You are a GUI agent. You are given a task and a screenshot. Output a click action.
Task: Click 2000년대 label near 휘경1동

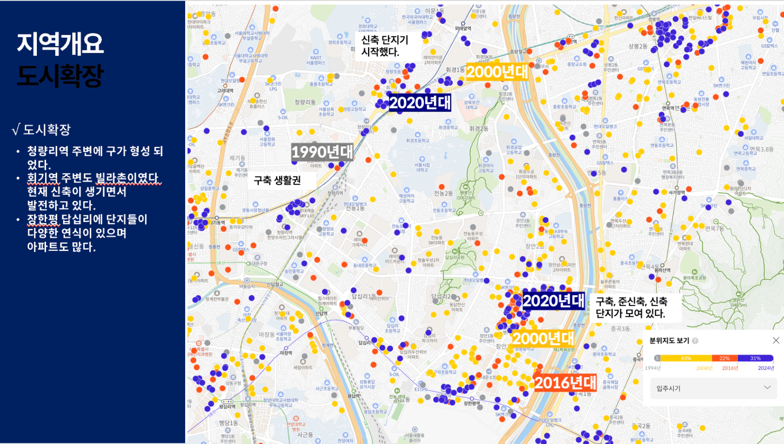[497, 72]
